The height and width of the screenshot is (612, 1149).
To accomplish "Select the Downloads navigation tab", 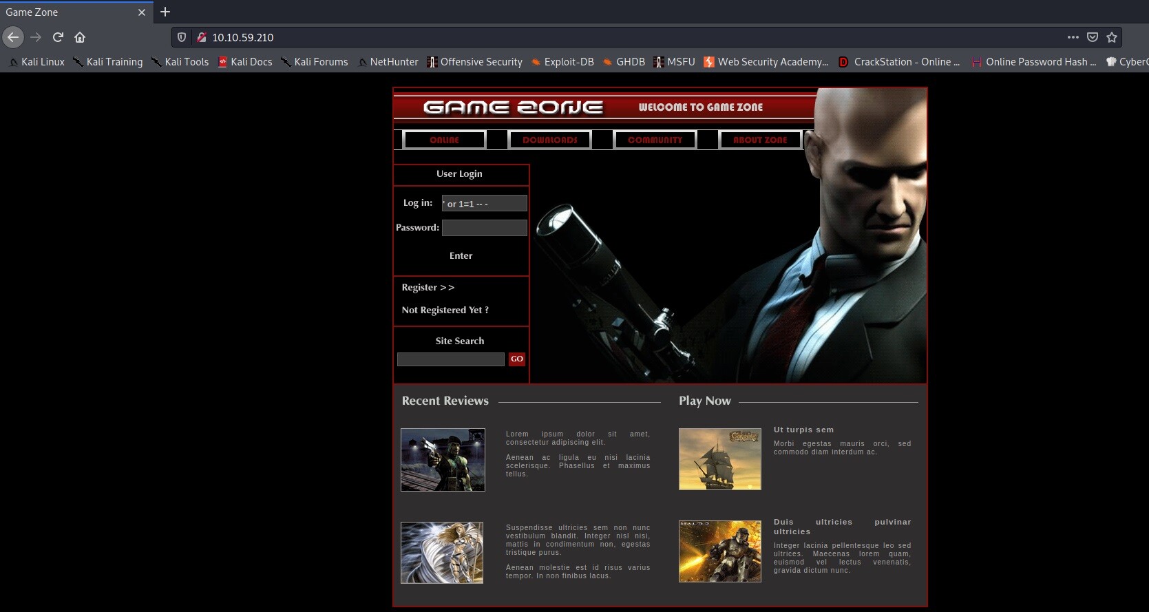I will 549,140.
